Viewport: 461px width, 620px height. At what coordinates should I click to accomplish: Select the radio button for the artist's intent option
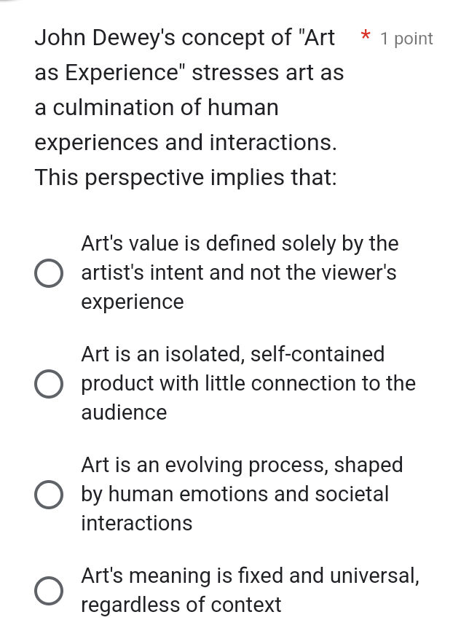(48, 273)
